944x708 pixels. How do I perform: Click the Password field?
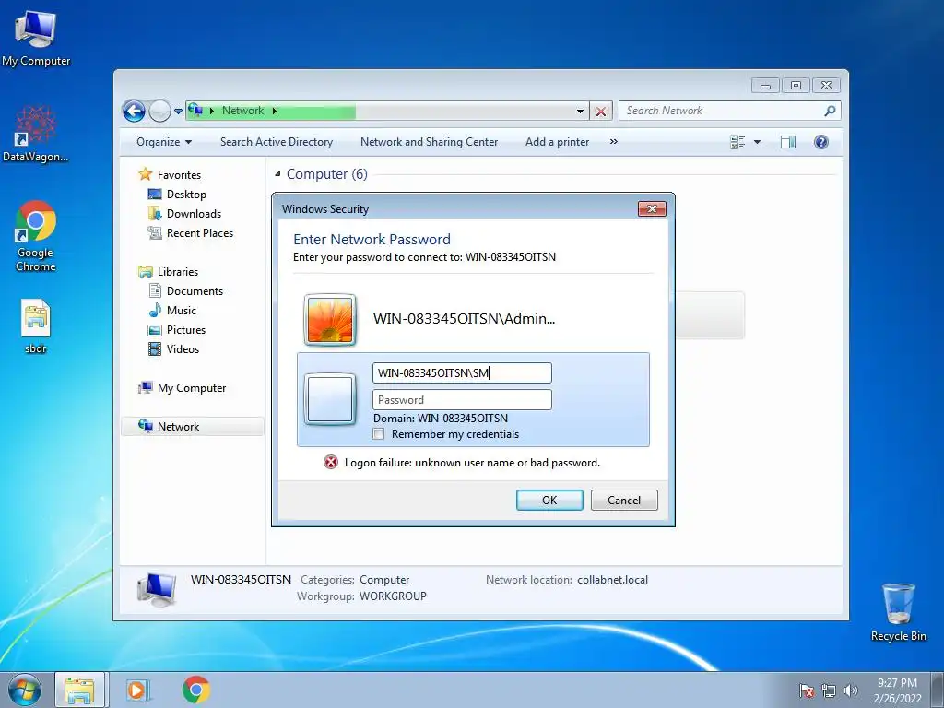463,400
